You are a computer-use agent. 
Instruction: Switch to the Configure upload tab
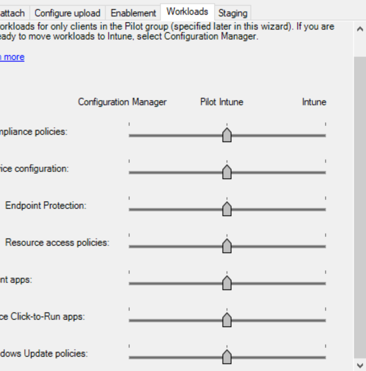67,13
